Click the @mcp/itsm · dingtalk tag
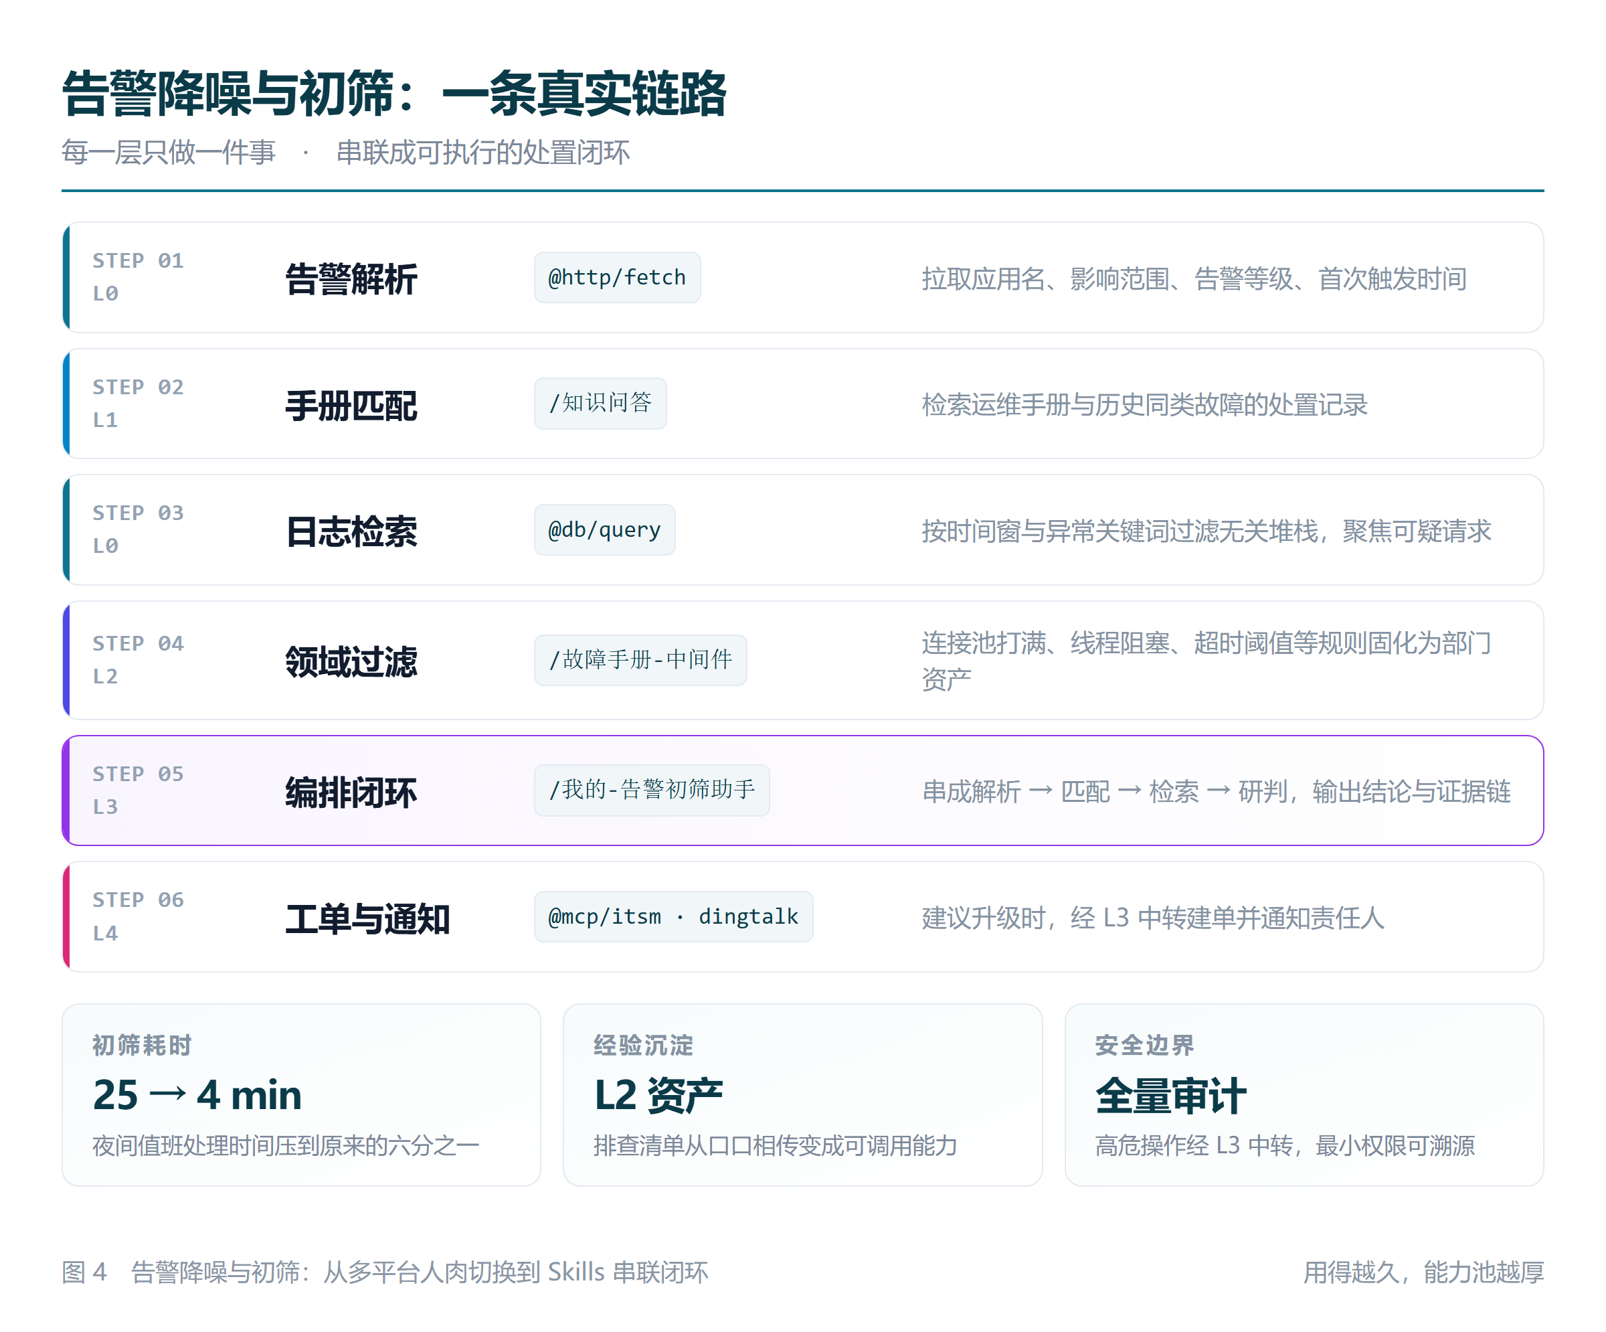This screenshot has width=1606, height=1332. (x=673, y=916)
